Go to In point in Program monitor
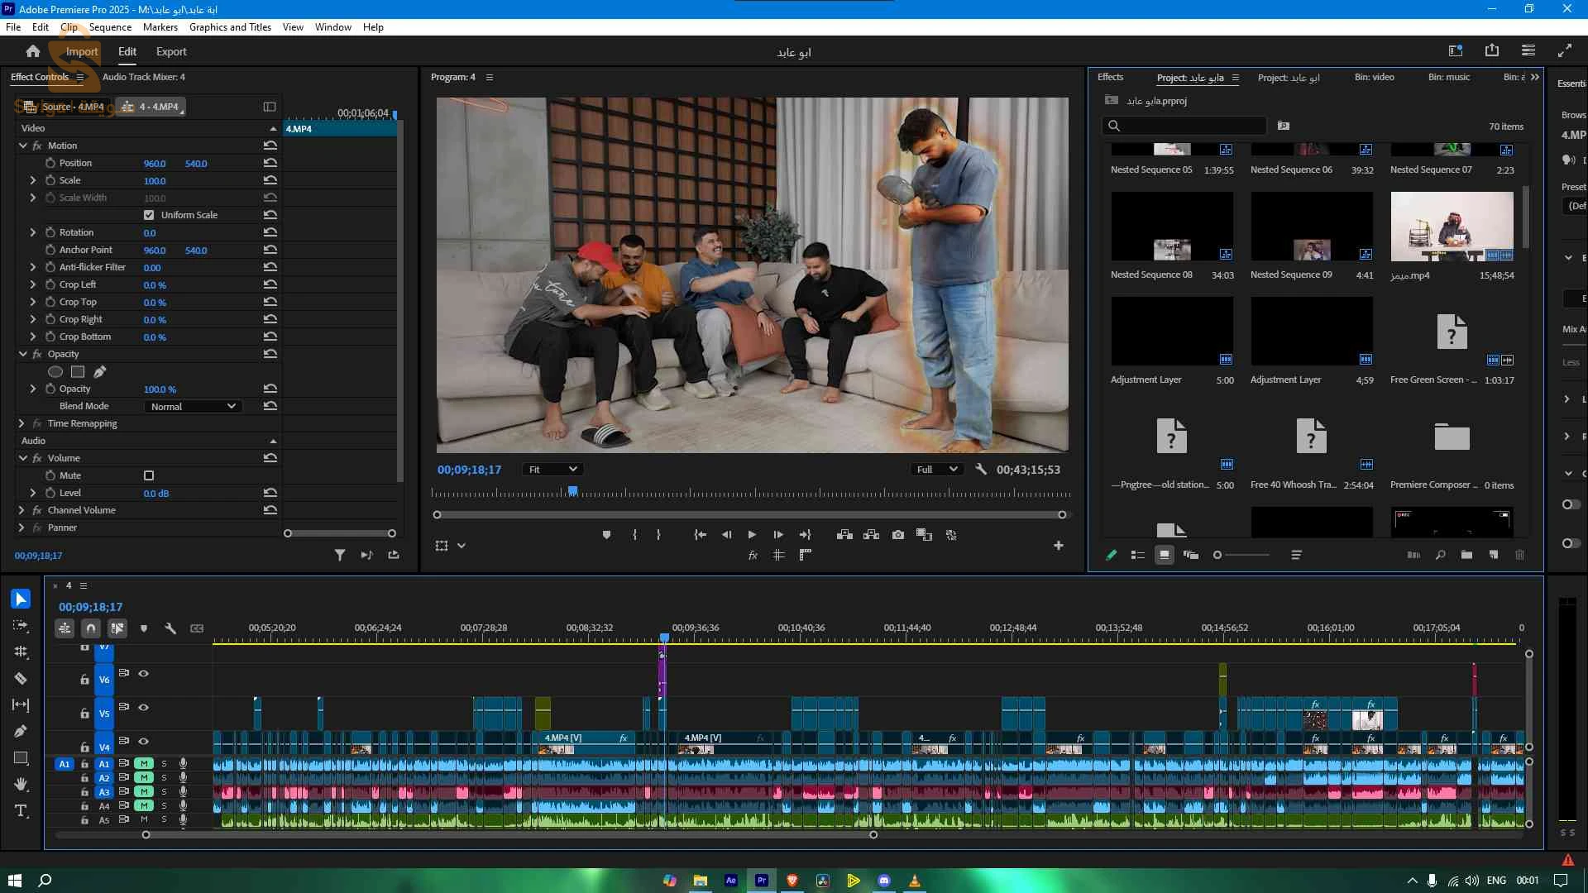The image size is (1588, 893). [x=700, y=535]
